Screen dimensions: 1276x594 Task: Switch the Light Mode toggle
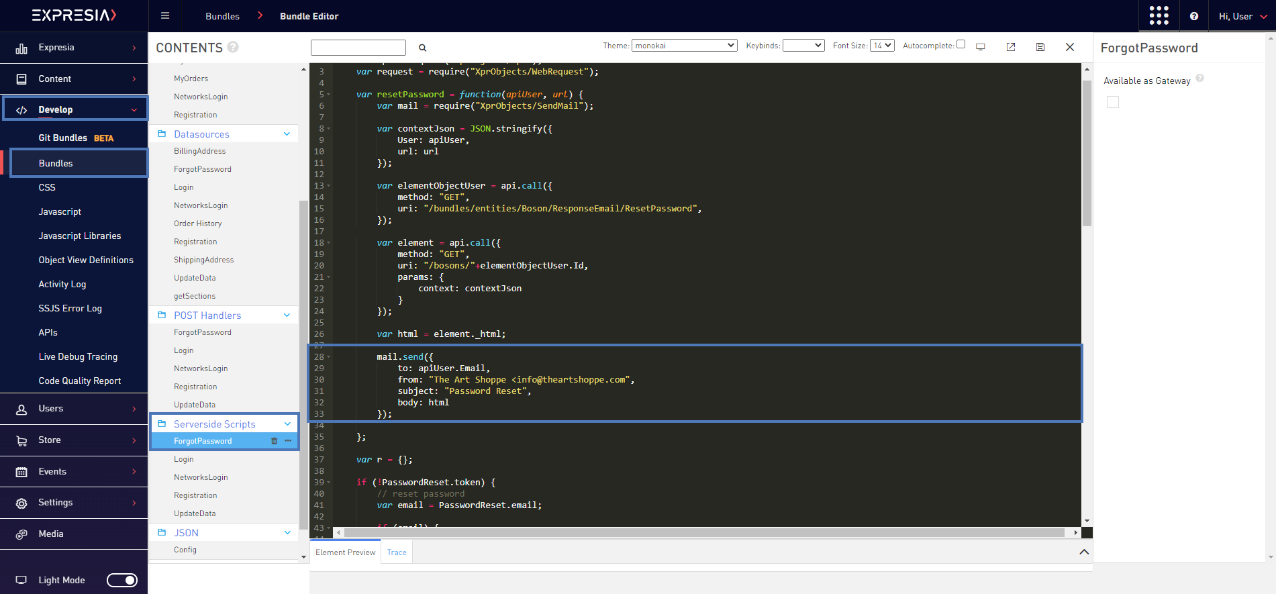[122, 580]
